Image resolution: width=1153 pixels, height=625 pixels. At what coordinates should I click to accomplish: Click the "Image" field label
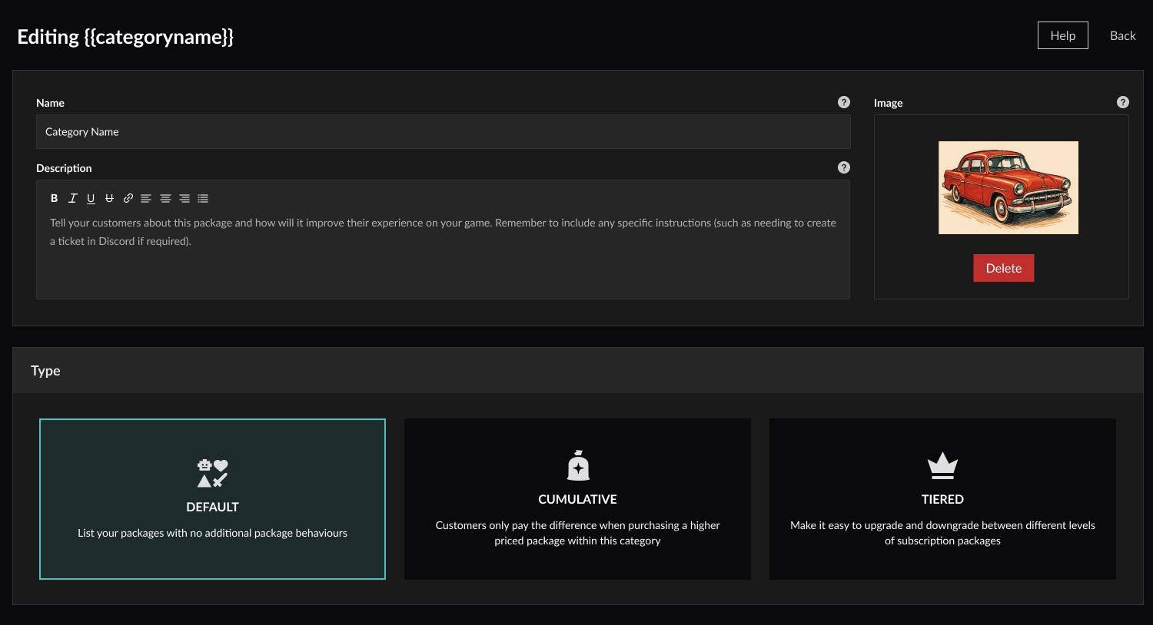(888, 103)
